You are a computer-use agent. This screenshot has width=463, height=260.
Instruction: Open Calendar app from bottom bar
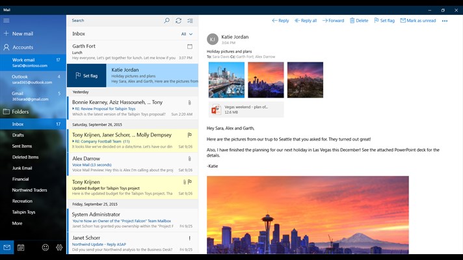(21, 247)
